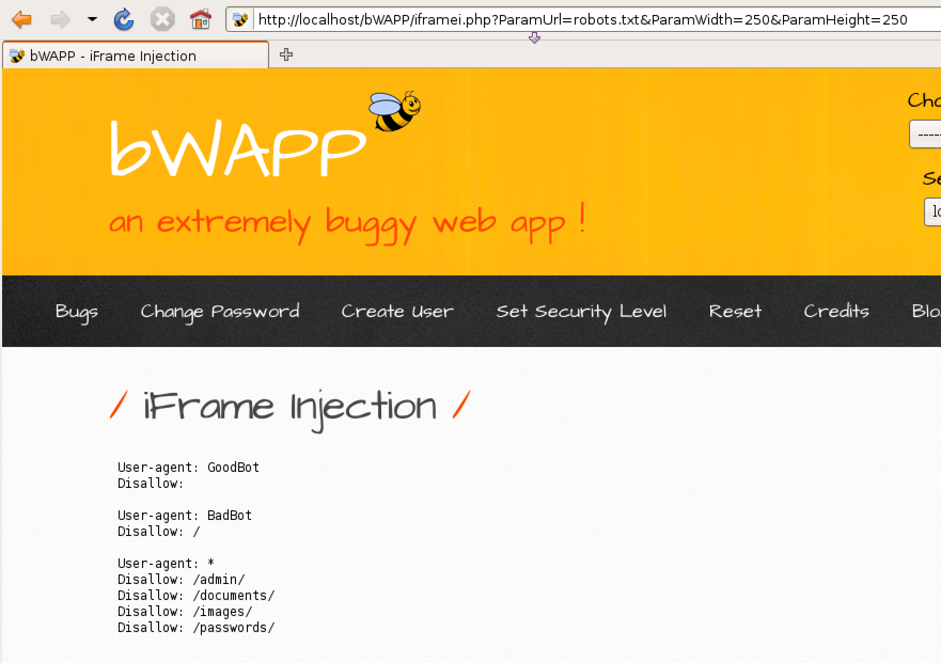
Task: Click Reset in navigation bar
Action: (735, 311)
